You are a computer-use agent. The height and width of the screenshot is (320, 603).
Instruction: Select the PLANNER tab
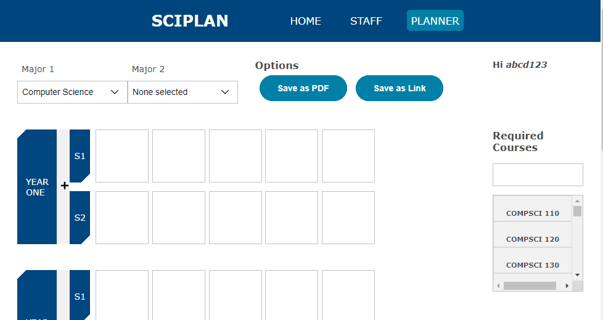(x=435, y=21)
